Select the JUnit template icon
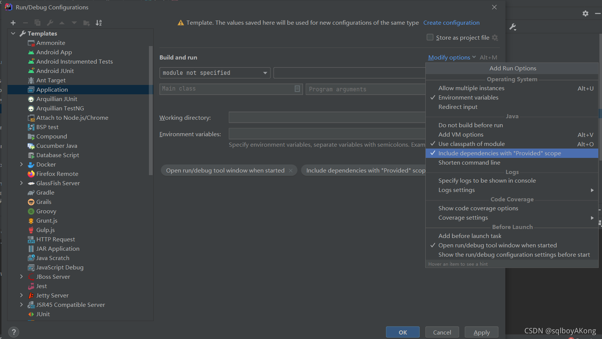This screenshot has height=339, width=602. click(x=31, y=314)
